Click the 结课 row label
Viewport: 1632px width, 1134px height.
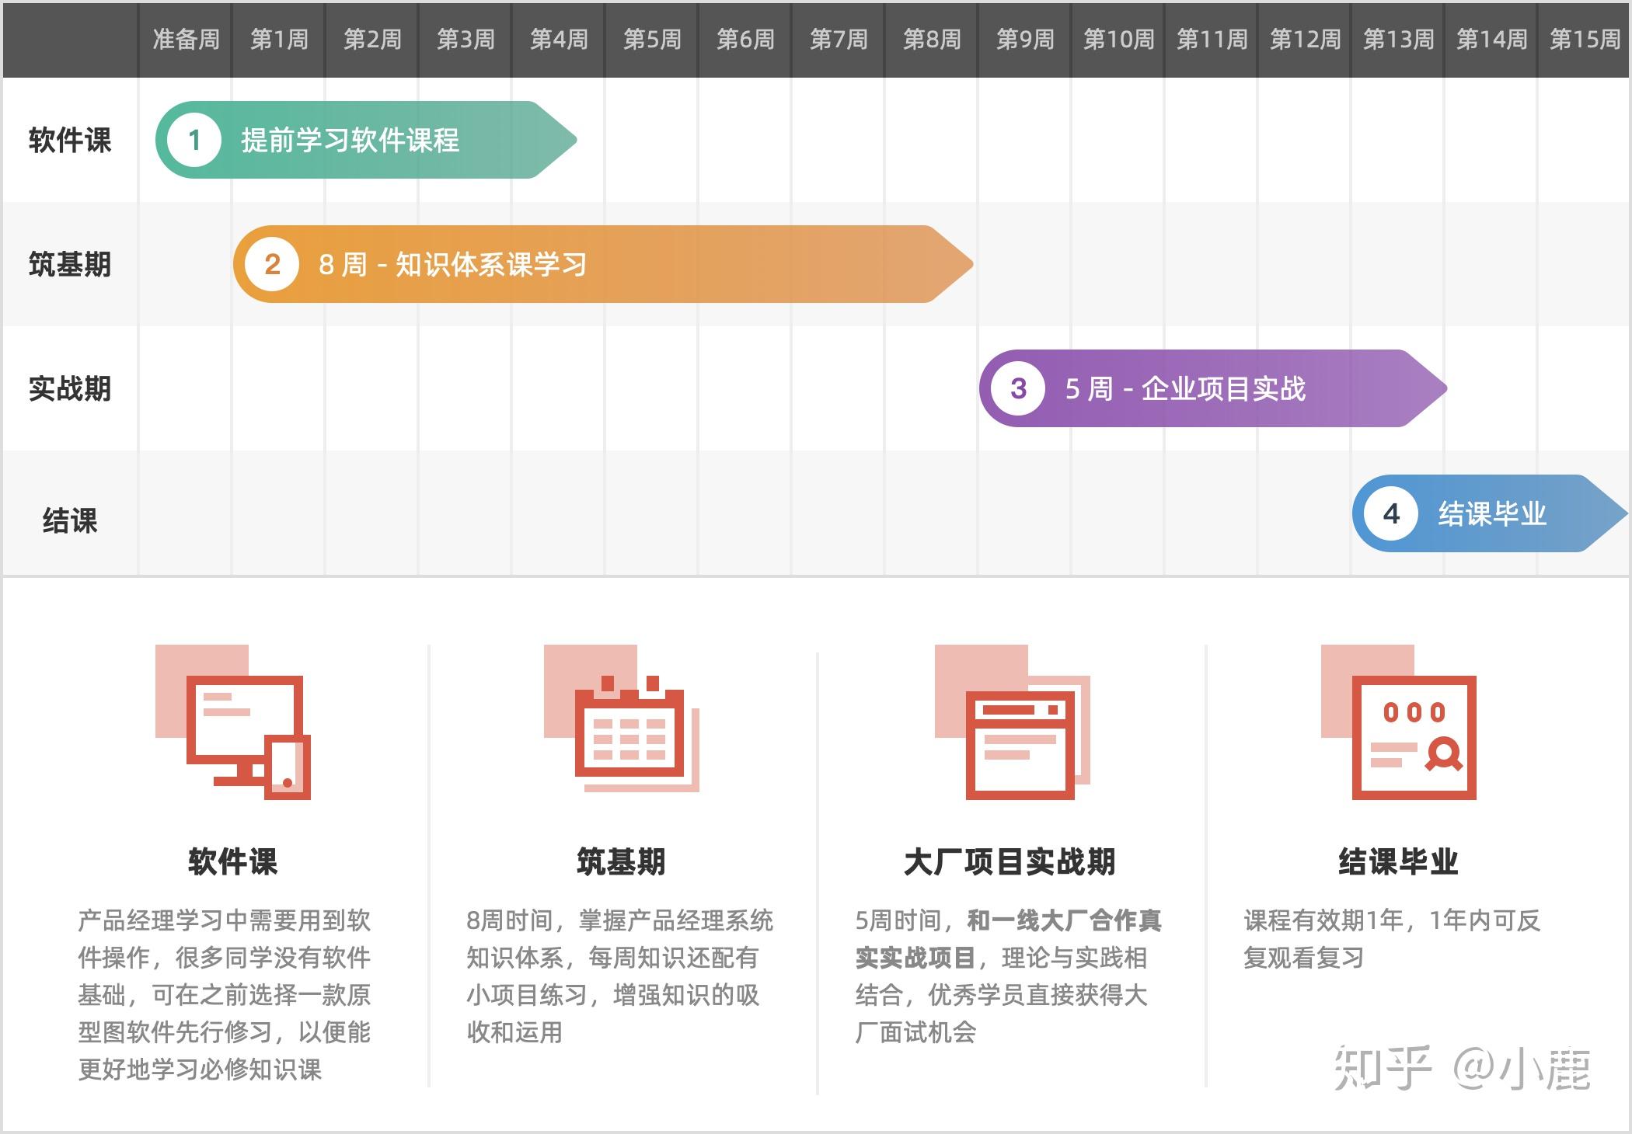click(x=70, y=520)
